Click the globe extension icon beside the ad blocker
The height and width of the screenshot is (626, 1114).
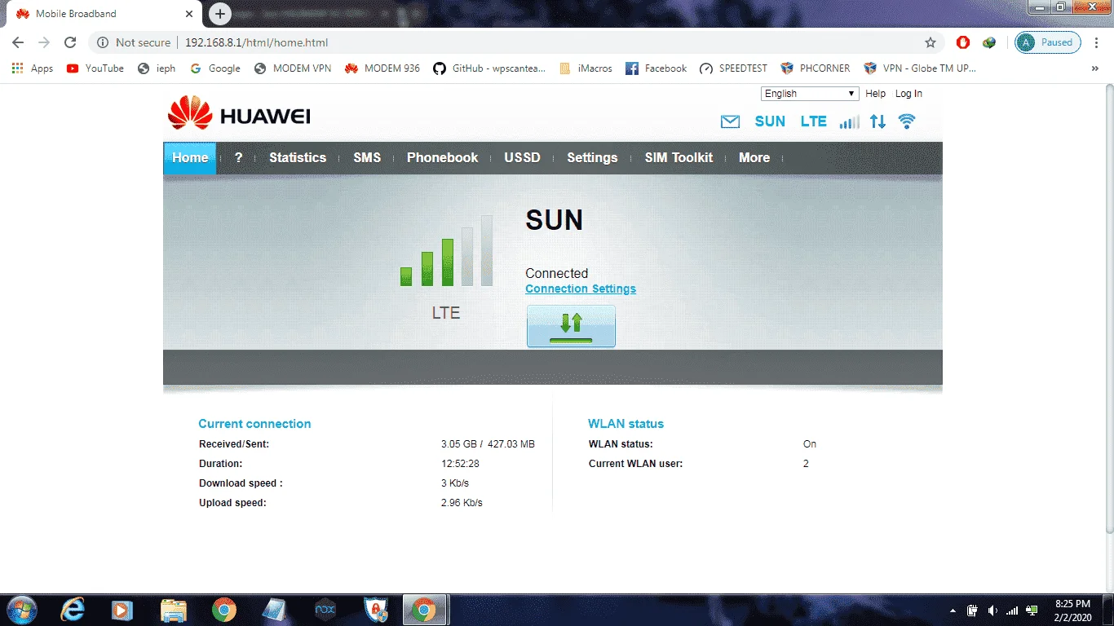point(989,42)
